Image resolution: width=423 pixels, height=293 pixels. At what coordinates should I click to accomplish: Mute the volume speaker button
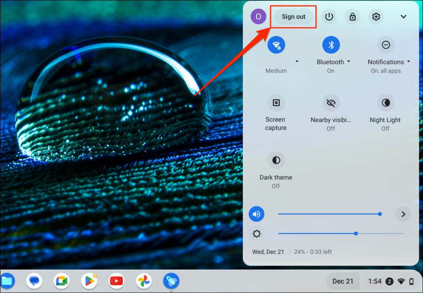point(256,214)
